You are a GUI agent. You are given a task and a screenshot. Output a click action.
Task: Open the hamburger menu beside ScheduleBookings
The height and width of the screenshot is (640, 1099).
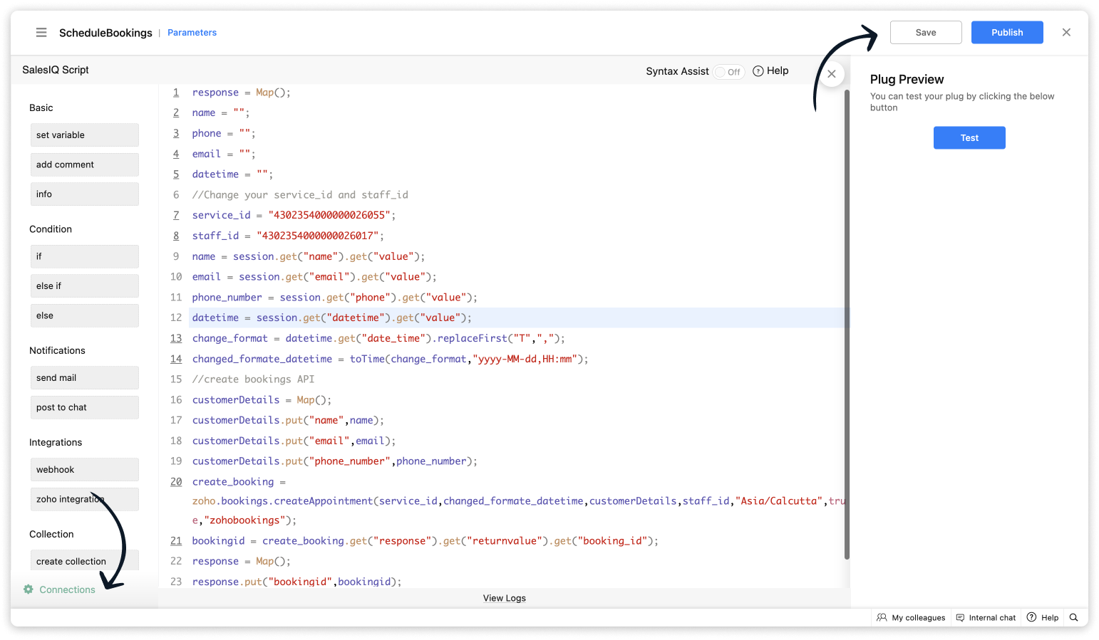(41, 33)
